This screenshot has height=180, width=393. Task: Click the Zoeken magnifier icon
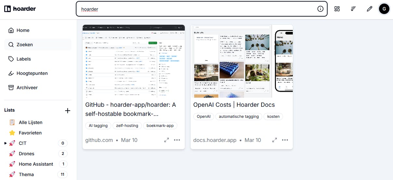pos(11,45)
